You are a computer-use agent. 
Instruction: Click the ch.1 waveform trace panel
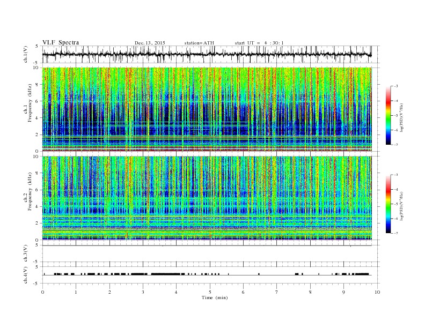(x=211, y=54)
